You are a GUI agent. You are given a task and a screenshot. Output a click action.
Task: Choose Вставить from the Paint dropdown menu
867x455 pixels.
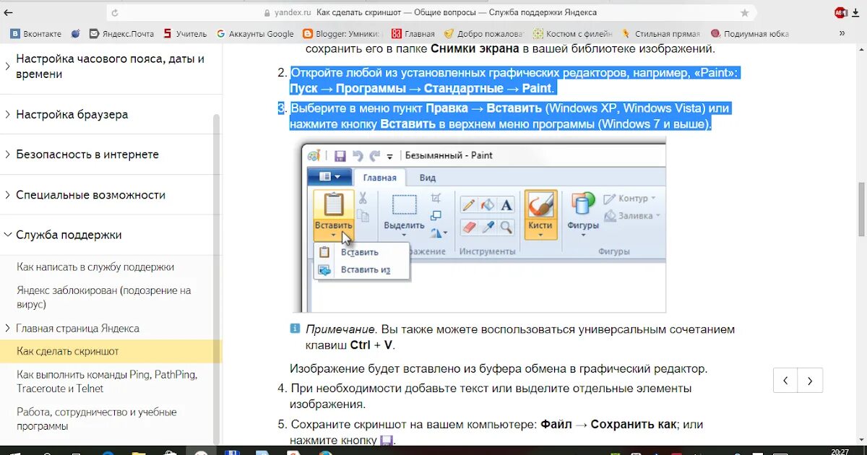tap(361, 252)
